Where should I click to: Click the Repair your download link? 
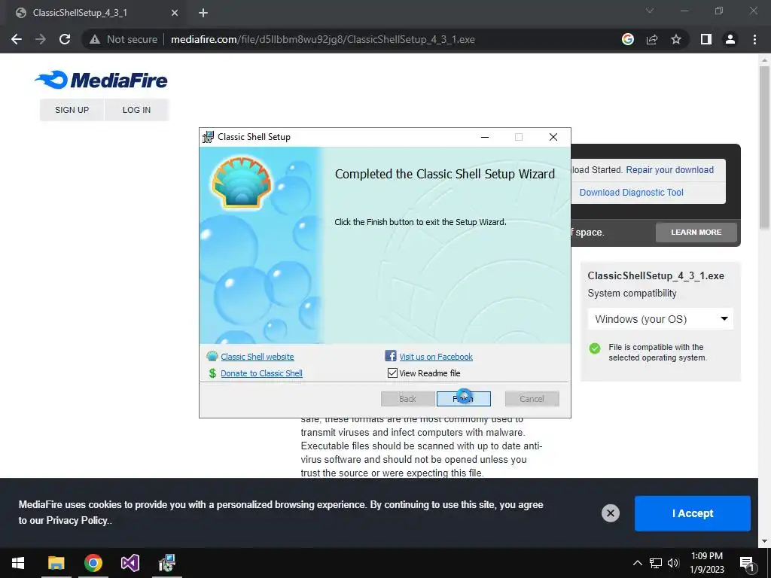coord(669,169)
